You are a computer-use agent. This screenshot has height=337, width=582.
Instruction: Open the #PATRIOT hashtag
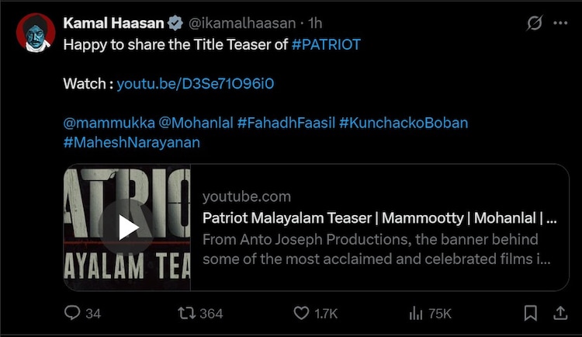tap(326, 44)
